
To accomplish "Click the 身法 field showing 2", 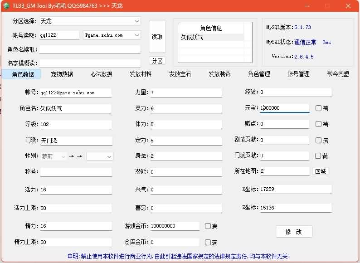I will [186, 156].
